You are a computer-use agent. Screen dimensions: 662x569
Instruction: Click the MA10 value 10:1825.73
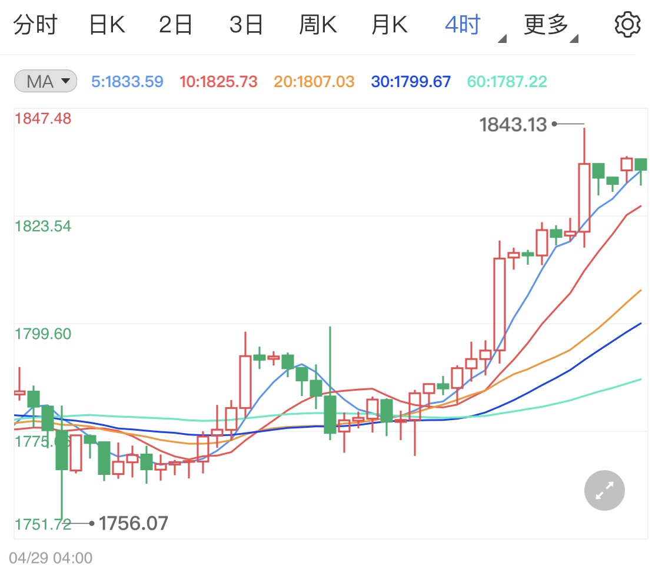click(x=218, y=81)
